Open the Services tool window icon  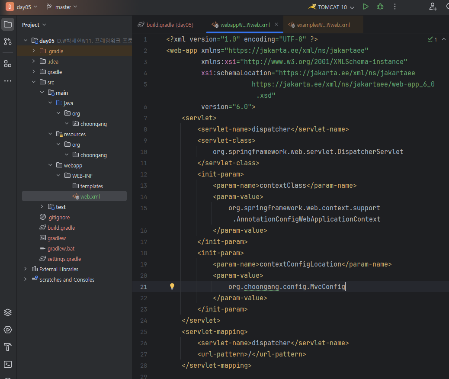coord(8,330)
